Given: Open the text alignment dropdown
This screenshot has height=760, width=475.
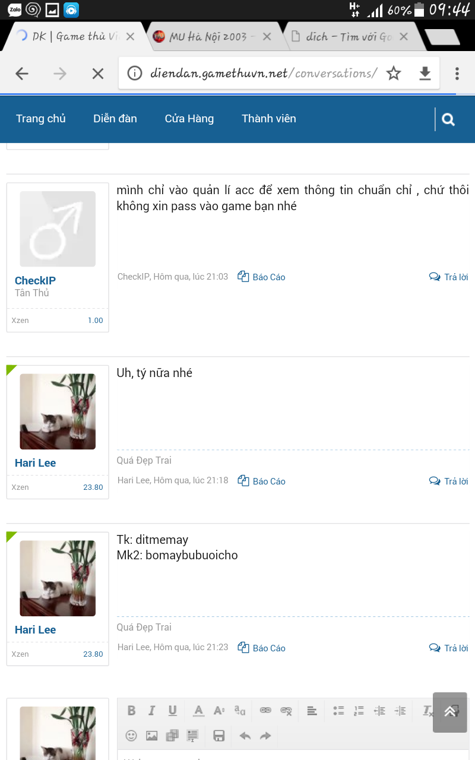Looking at the screenshot, I should click(x=312, y=711).
